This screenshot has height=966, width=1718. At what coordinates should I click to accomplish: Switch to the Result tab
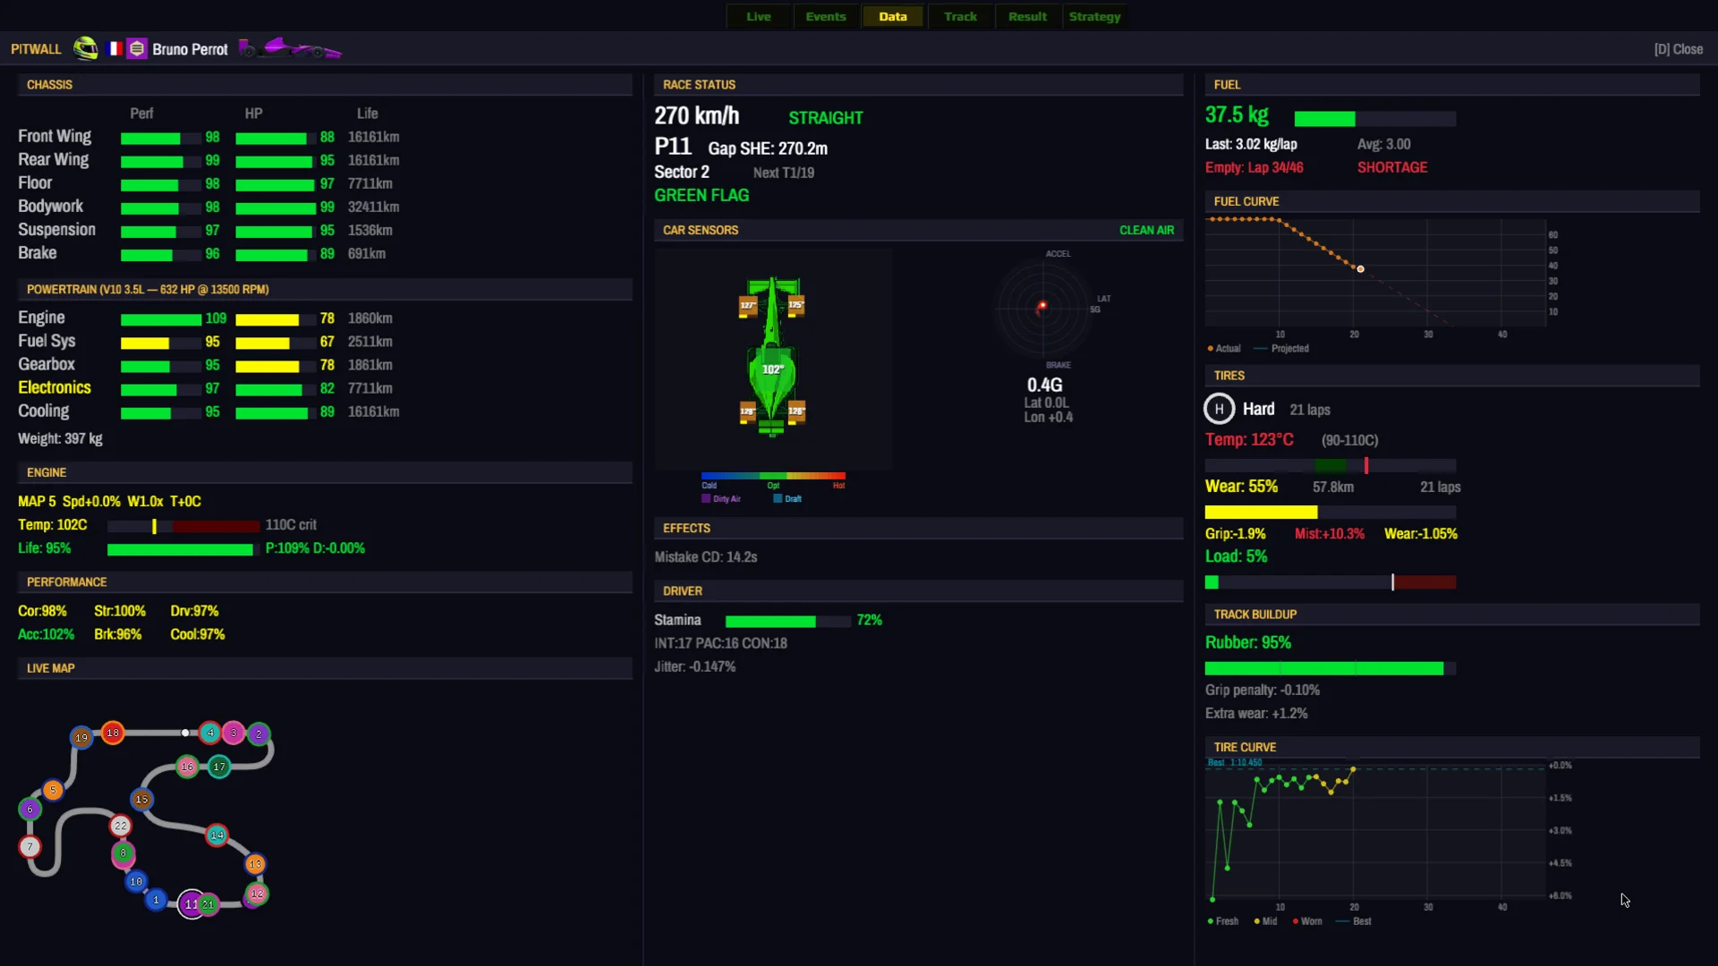click(1027, 16)
